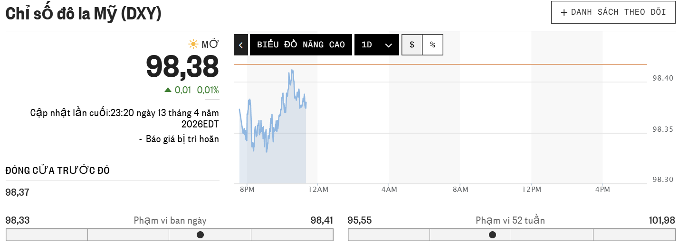
Task: Click the 98.40 price axis label
Action: point(663,78)
